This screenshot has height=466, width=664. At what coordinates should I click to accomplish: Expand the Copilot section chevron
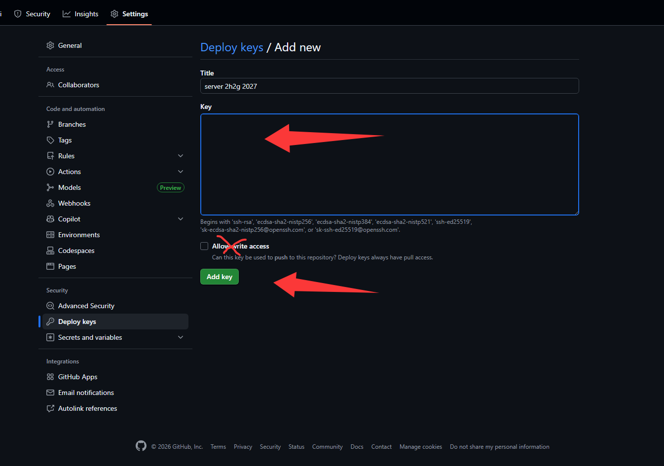point(181,219)
